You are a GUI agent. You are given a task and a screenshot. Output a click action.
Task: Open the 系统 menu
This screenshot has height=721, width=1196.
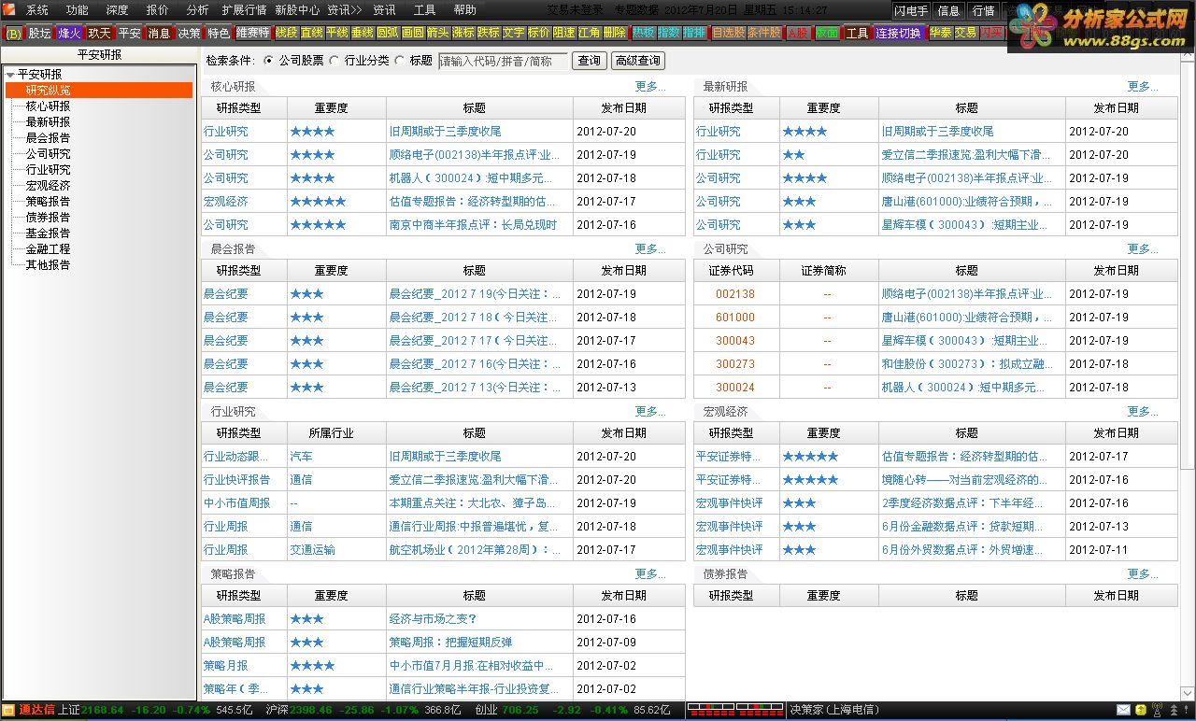pos(37,10)
